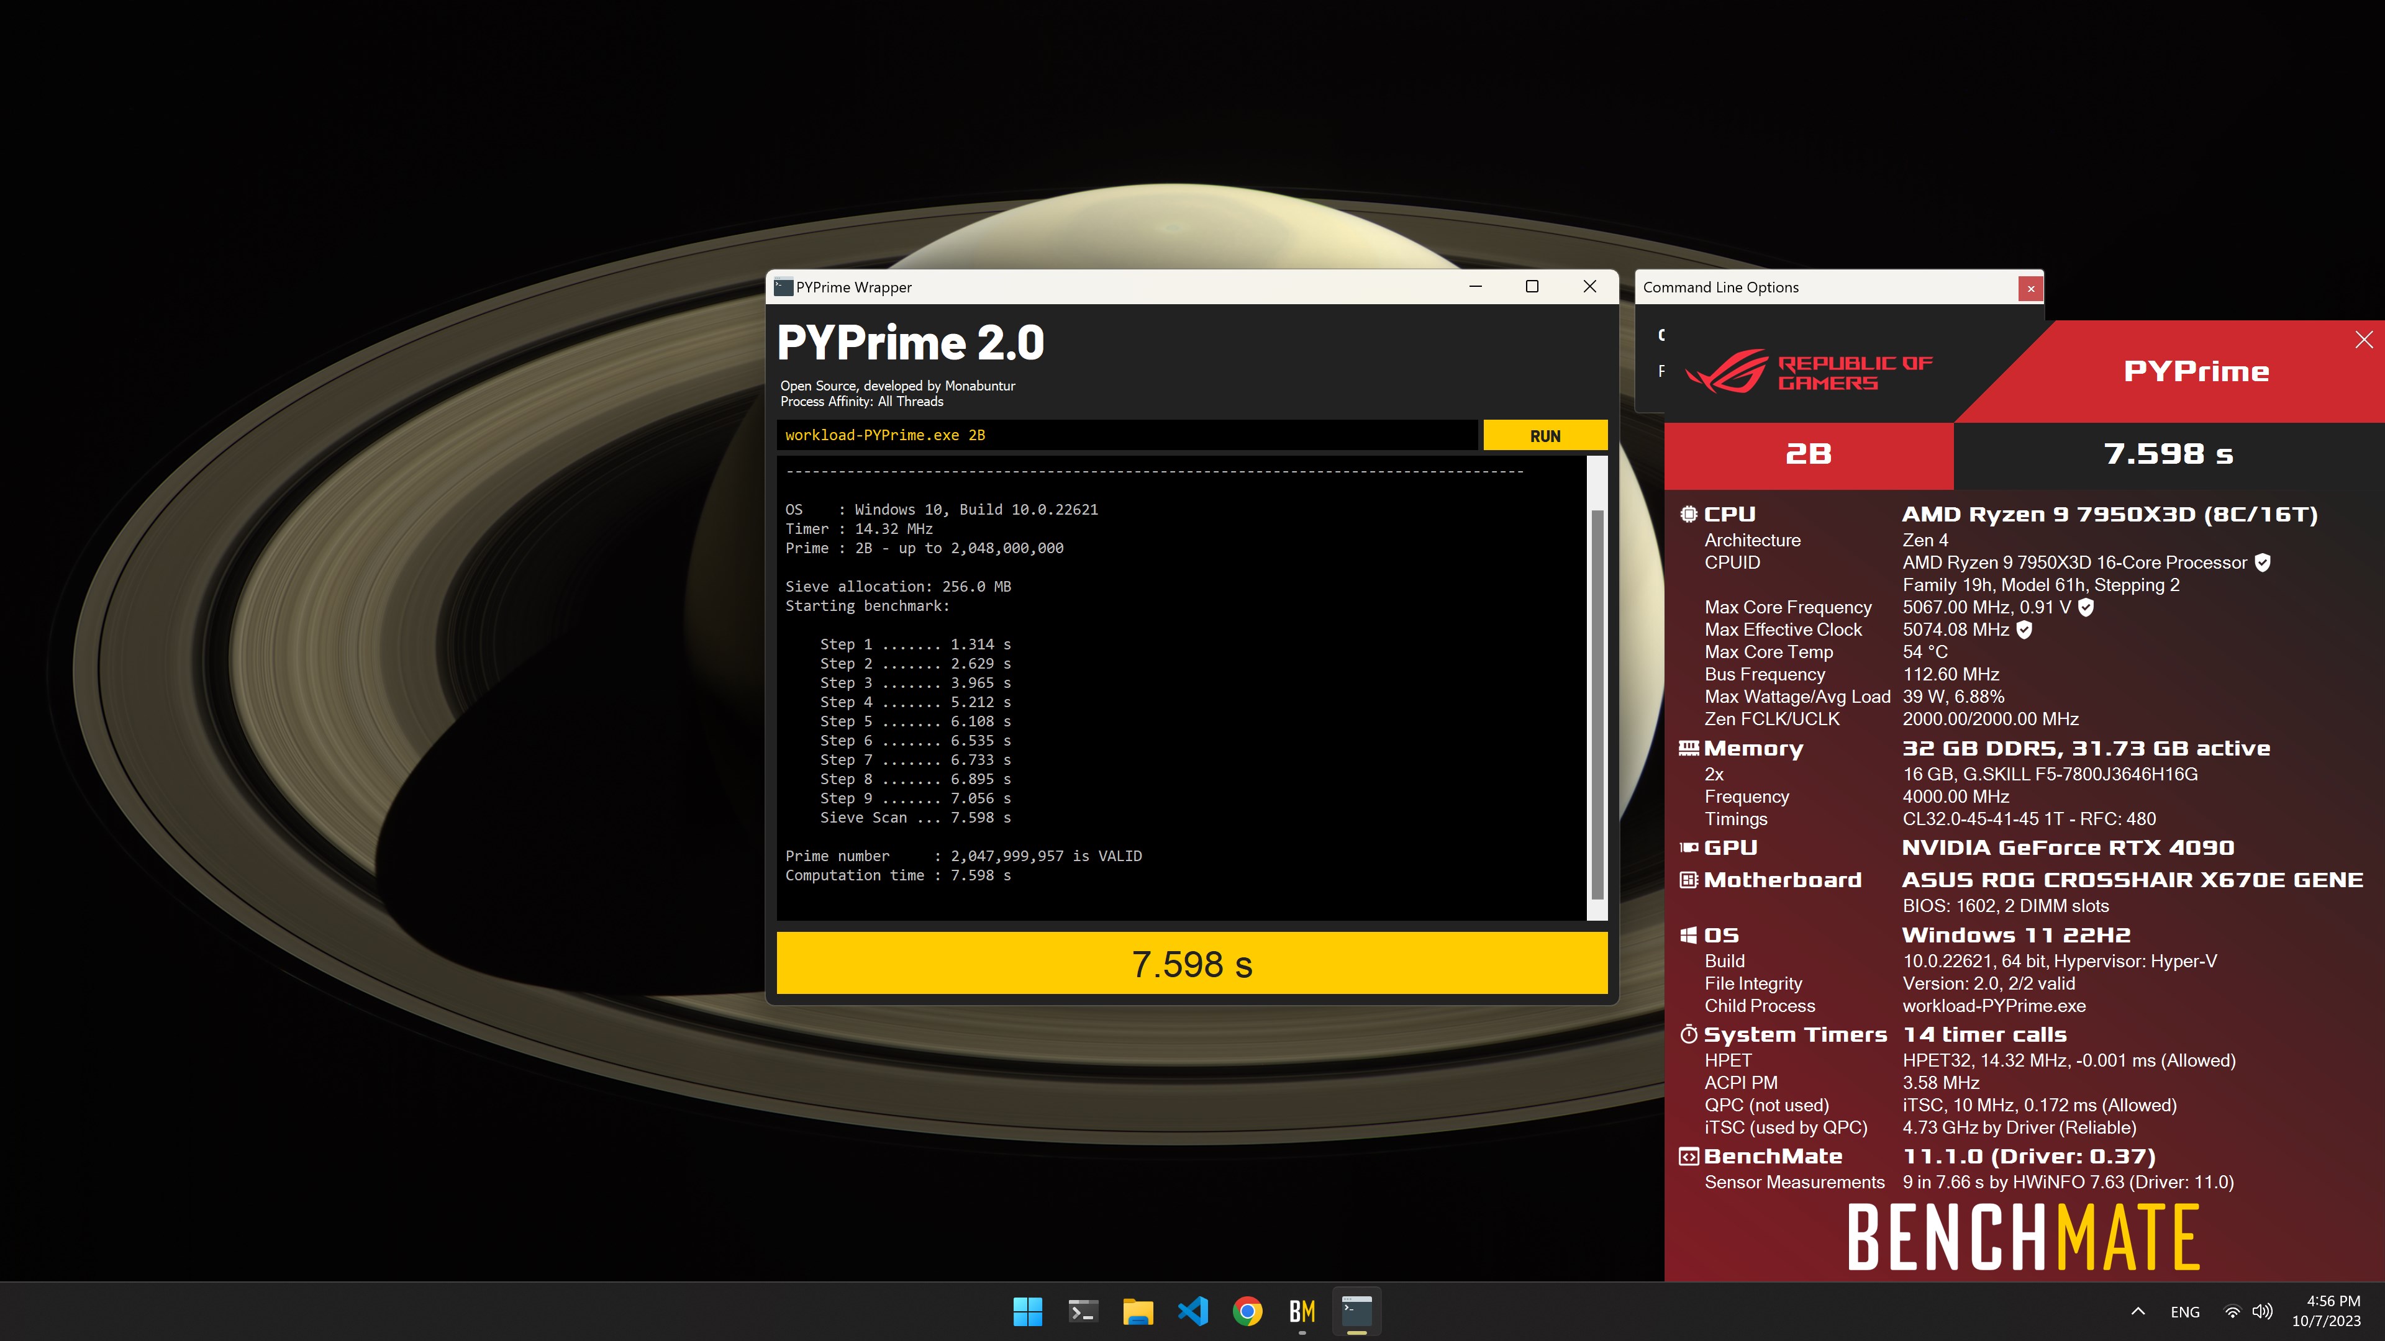Click the 'Version: 2.0, 2/2 valid' value
The width and height of the screenshot is (2385, 1341).
point(1989,984)
